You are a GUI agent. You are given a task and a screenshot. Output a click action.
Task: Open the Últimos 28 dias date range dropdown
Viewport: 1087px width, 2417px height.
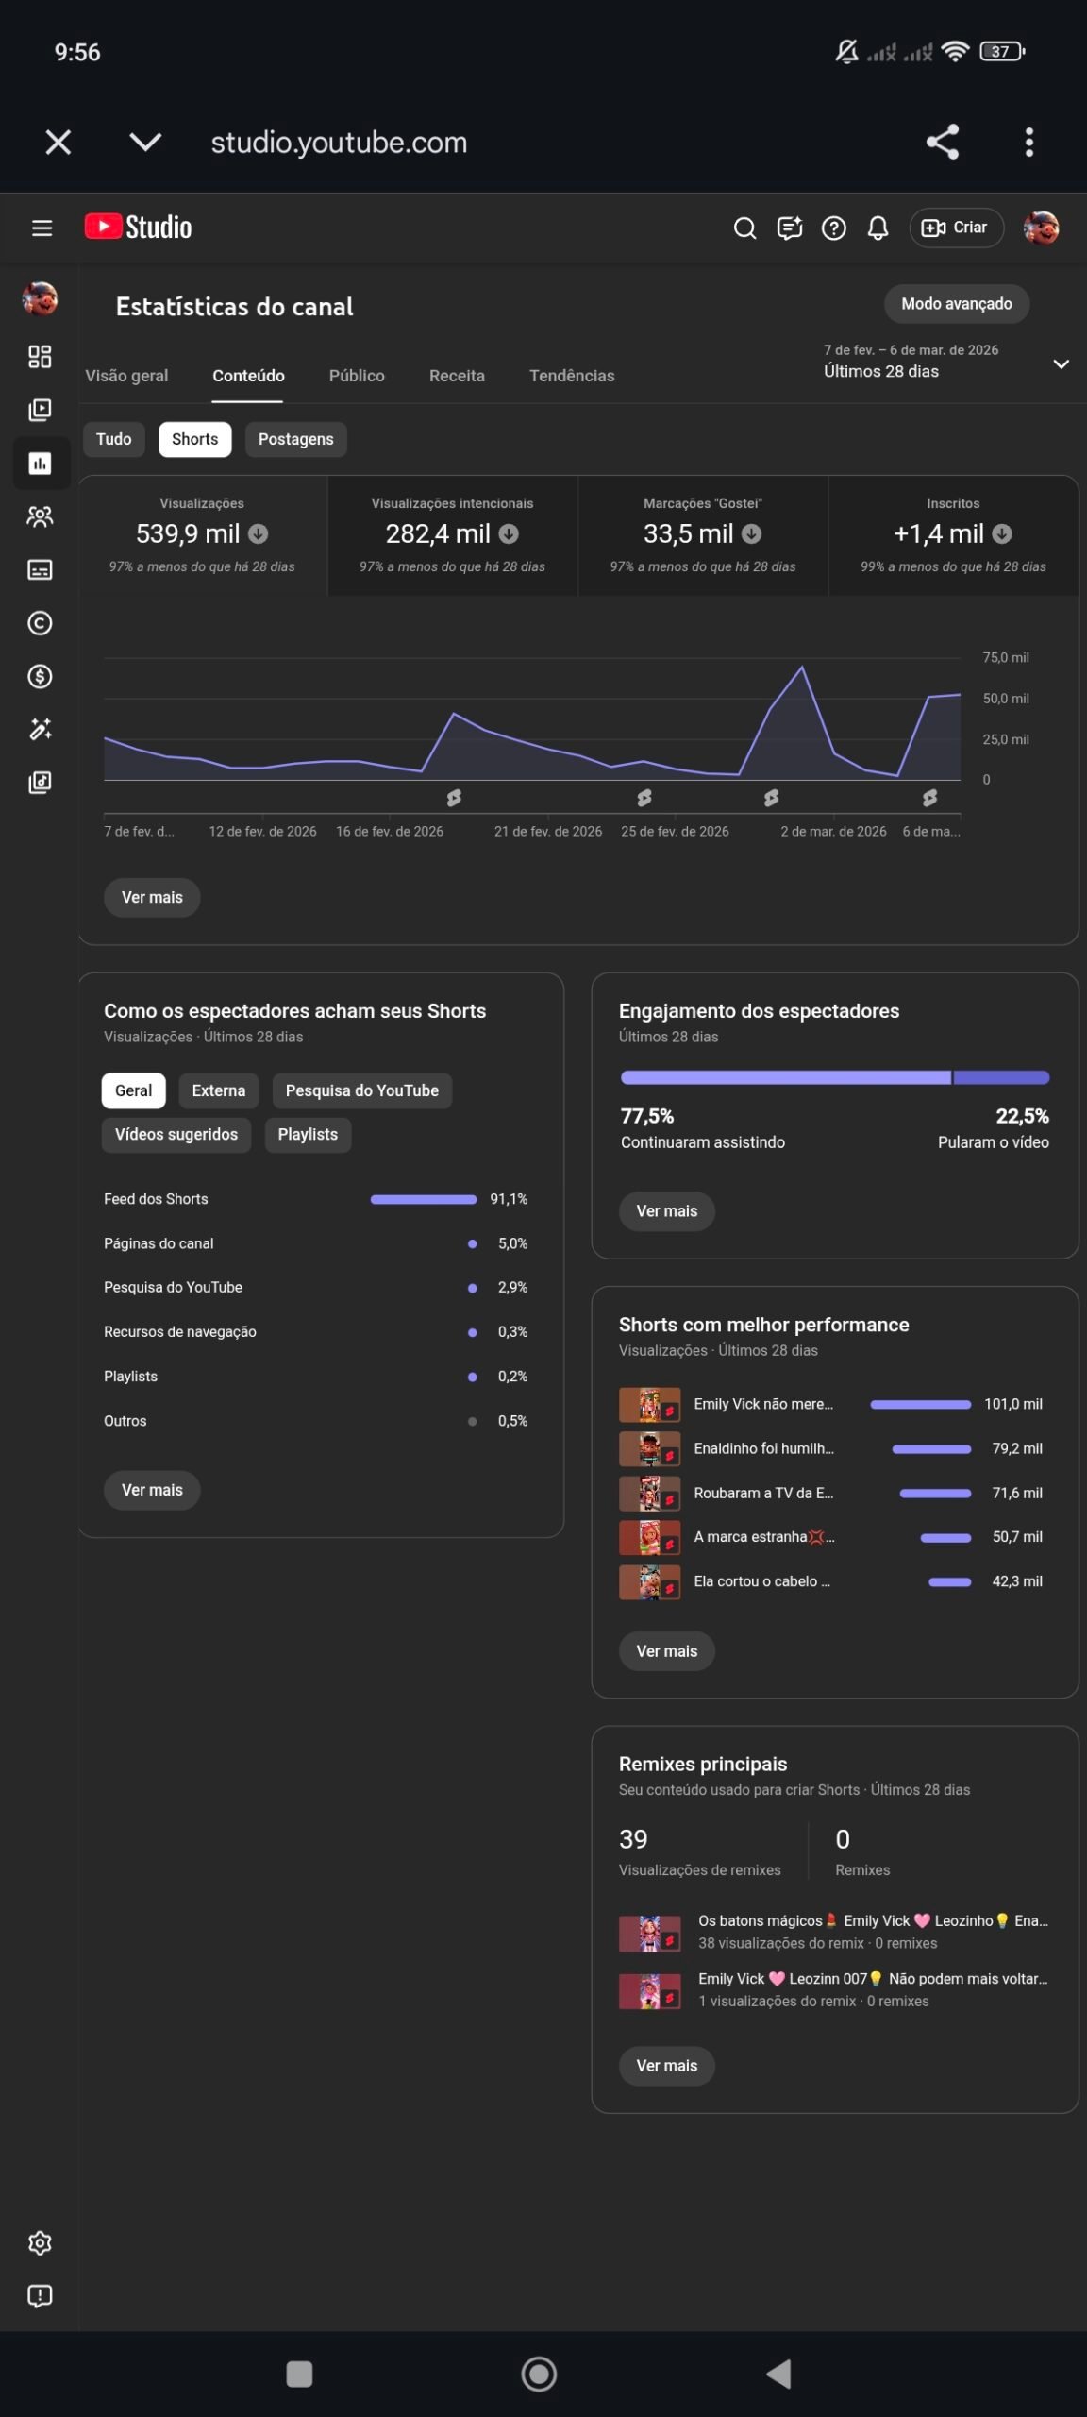[946, 362]
